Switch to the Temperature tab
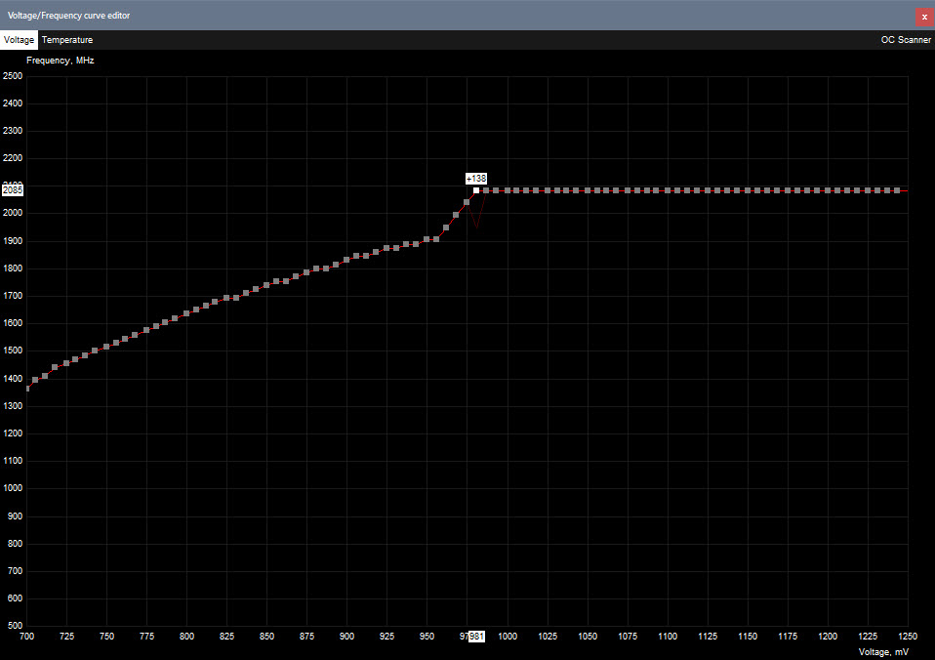This screenshot has width=935, height=660. pyautogui.click(x=66, y=40)
